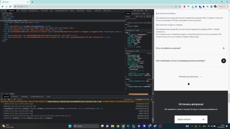Open the green Vue devtools extension icon
230x129 pixels.
point(188,6)
